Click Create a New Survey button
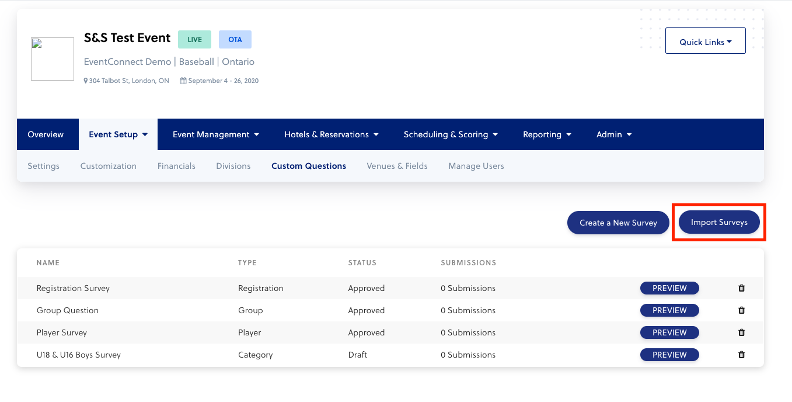This screenshot has width=792, height=402. 618,223
